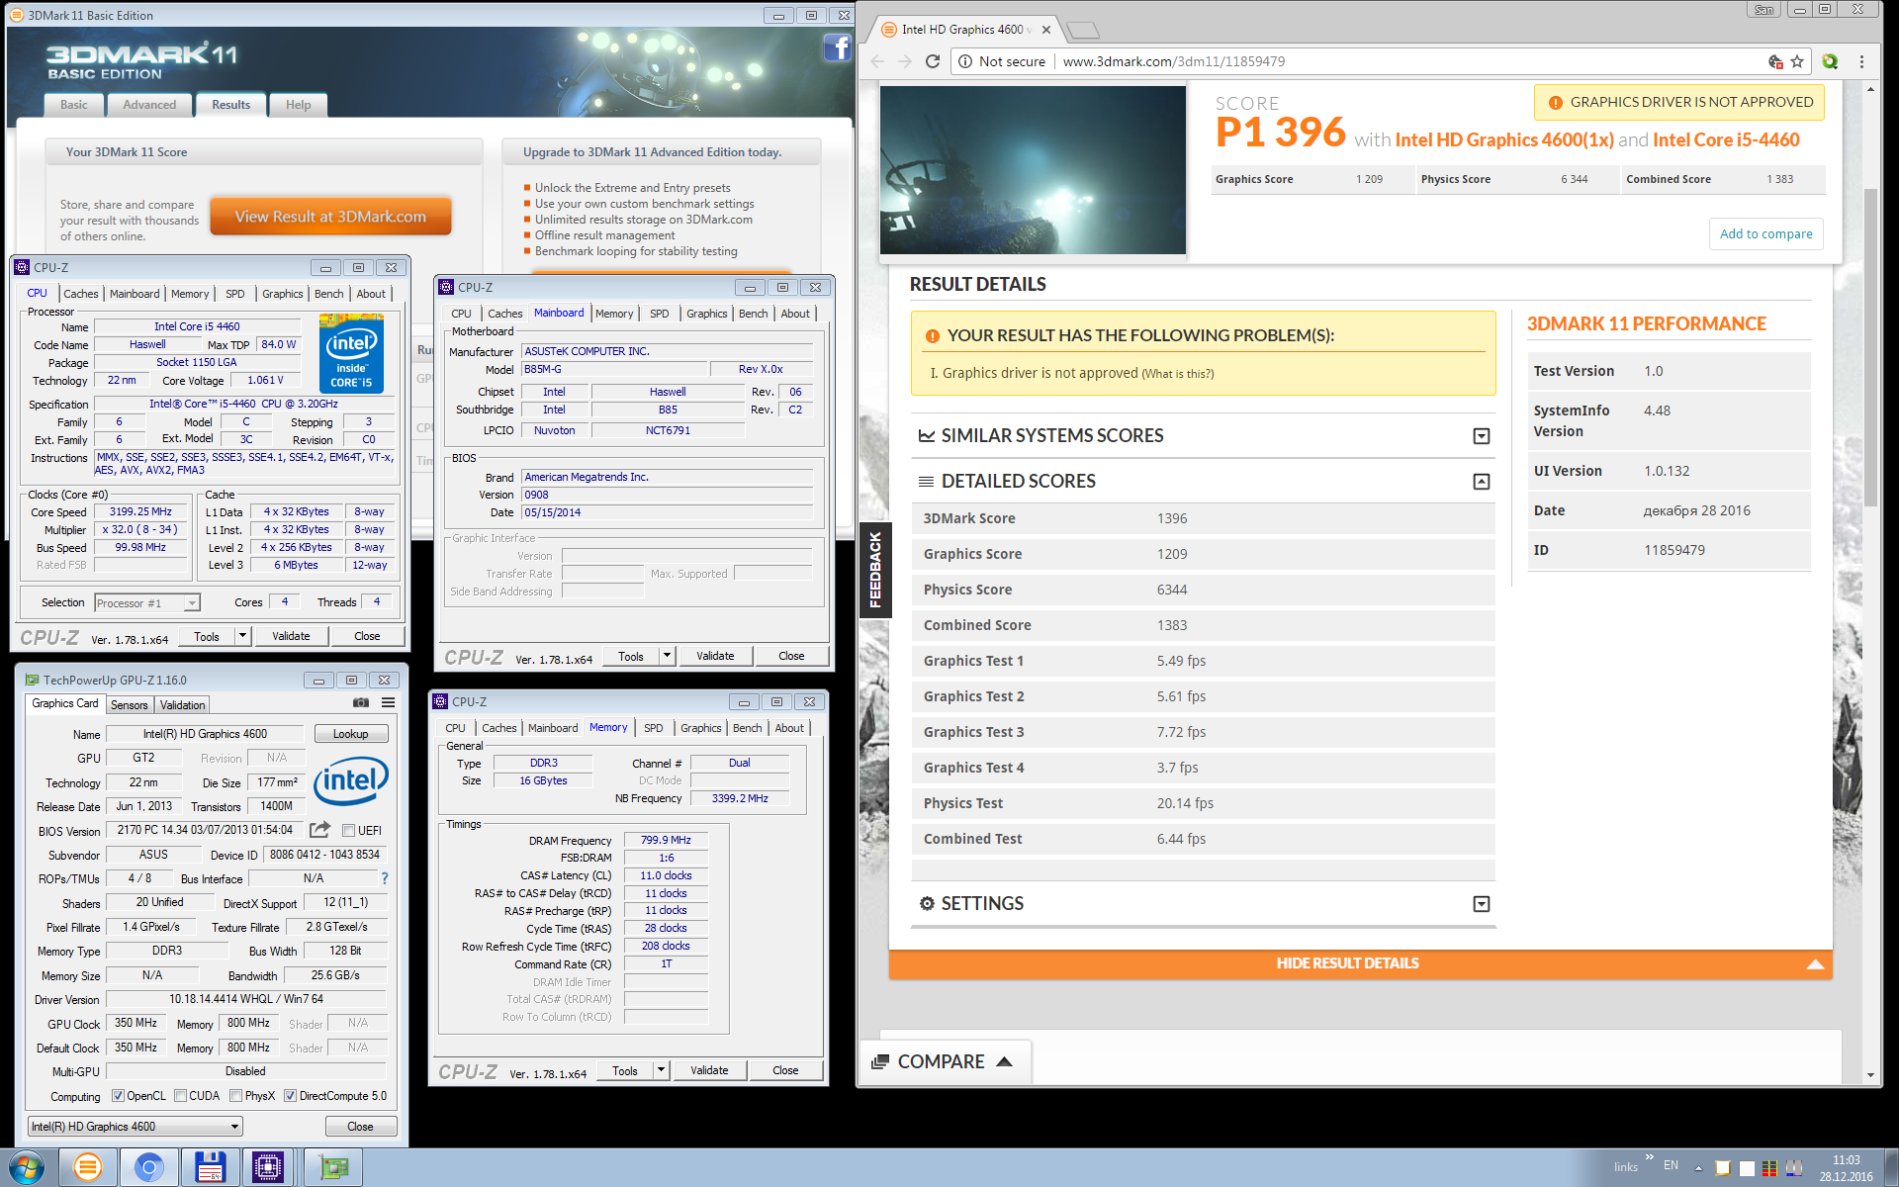1899x1187 pixels.
Task: Click the Lookup button in GPU-Z
Action: pos(350,734)
